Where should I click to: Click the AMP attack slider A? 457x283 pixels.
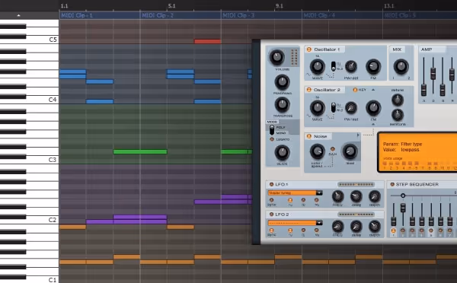[423, 90]
